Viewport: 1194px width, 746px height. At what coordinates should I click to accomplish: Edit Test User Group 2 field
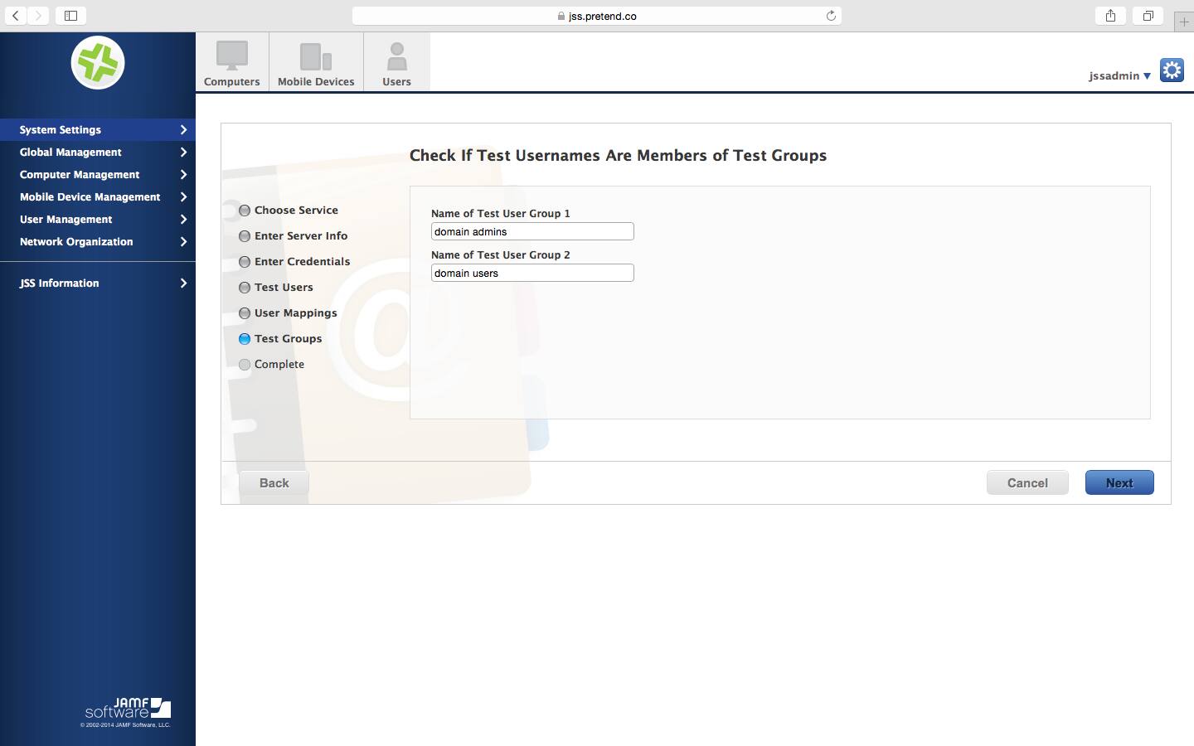click(532, 274)
